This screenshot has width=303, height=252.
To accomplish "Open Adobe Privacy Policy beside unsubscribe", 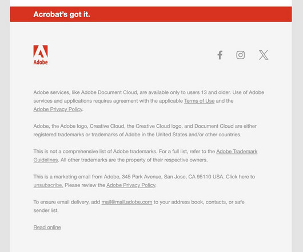I will point(131,185).
